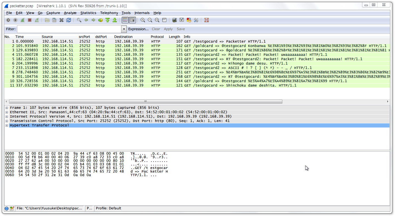The height and width of the screenshot is (216, 395).
Task: Open the Internals menu
Action: (x=142, y=13)
